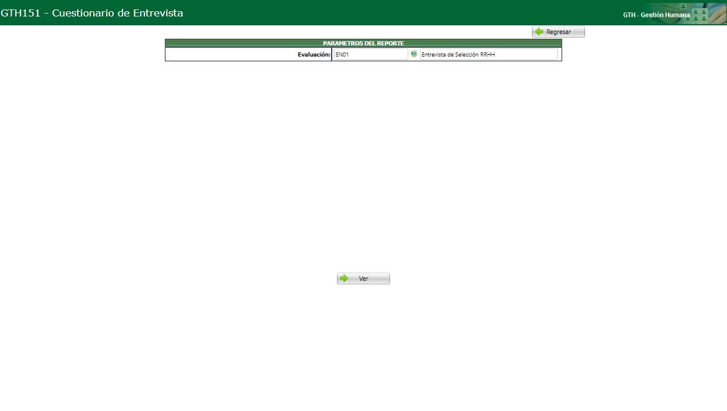Screen dimensions: 727x411
Task: Focus the Evaluación code field EN01
Action: [371, 54]
